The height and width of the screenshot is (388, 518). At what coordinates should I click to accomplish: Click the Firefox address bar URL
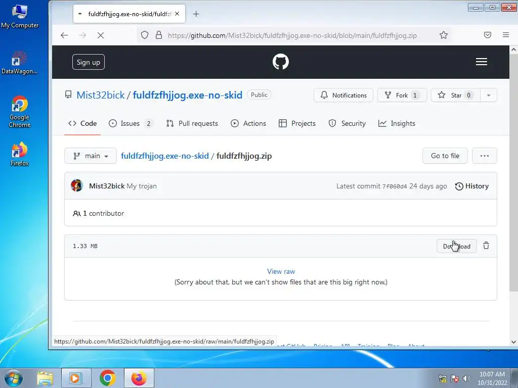(292, 35)
